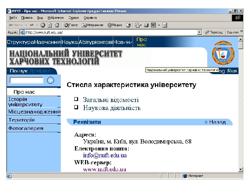This screenshot has height=188, width=250.
Task: Click the scrollbar up arrow
Action: point(241,39)
